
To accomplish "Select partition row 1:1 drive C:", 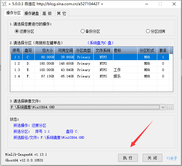I will pyautogui.click(x=91, y=57).
